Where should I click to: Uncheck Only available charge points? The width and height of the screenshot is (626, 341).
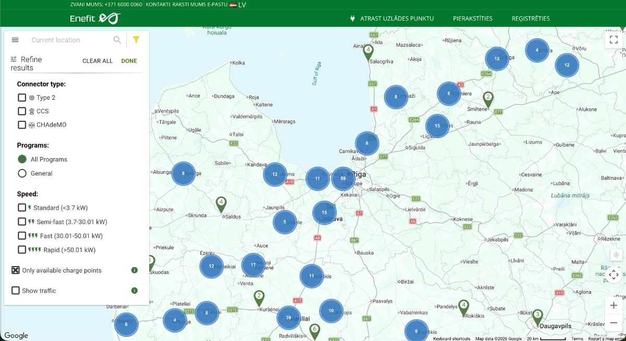tap(16, 270)
